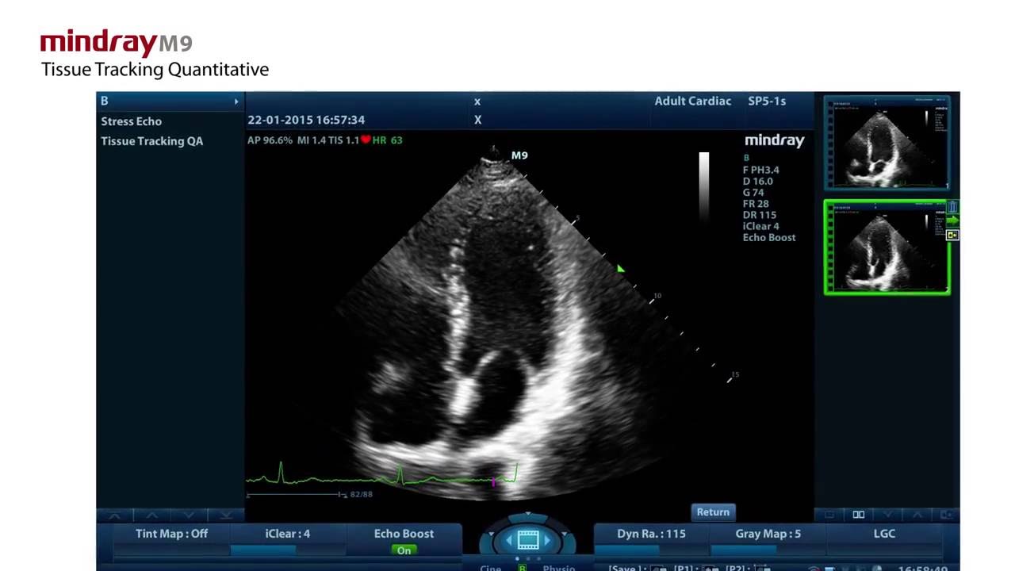
Task: Click the cine film-strip center button
Action: pos(528,540)
